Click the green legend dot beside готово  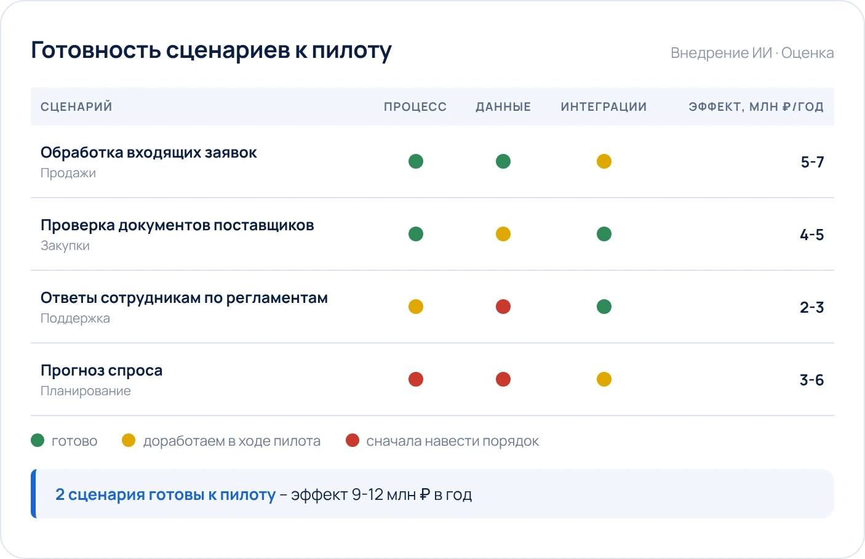pos(38,440)
